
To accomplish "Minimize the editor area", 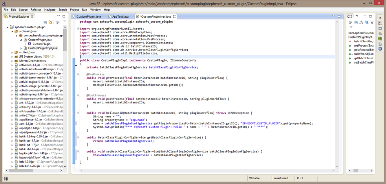I will [333, 16].
